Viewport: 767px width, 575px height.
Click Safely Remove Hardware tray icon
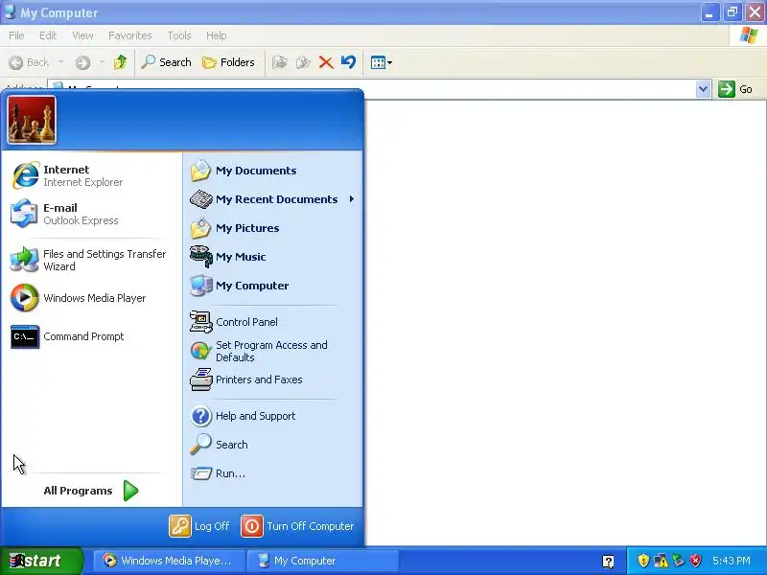[678, 561]
